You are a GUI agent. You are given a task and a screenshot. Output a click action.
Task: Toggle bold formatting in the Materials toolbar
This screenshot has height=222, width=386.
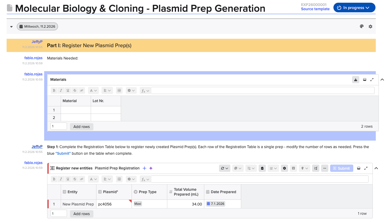pyautogui.click(x=54, y=90)
